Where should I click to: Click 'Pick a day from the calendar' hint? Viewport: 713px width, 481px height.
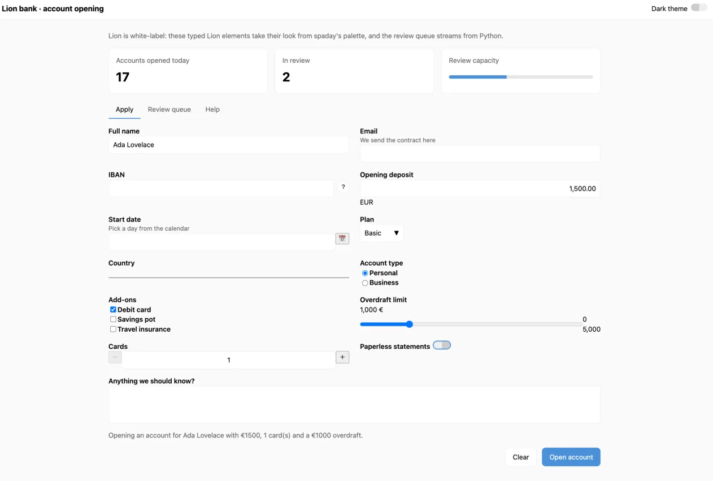tap(149, 228)
